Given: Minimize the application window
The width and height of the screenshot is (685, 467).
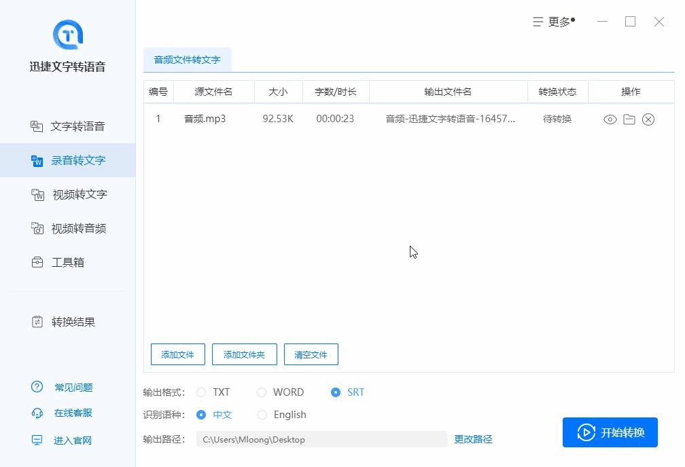Looking at the screenshot, I should 602,22.
